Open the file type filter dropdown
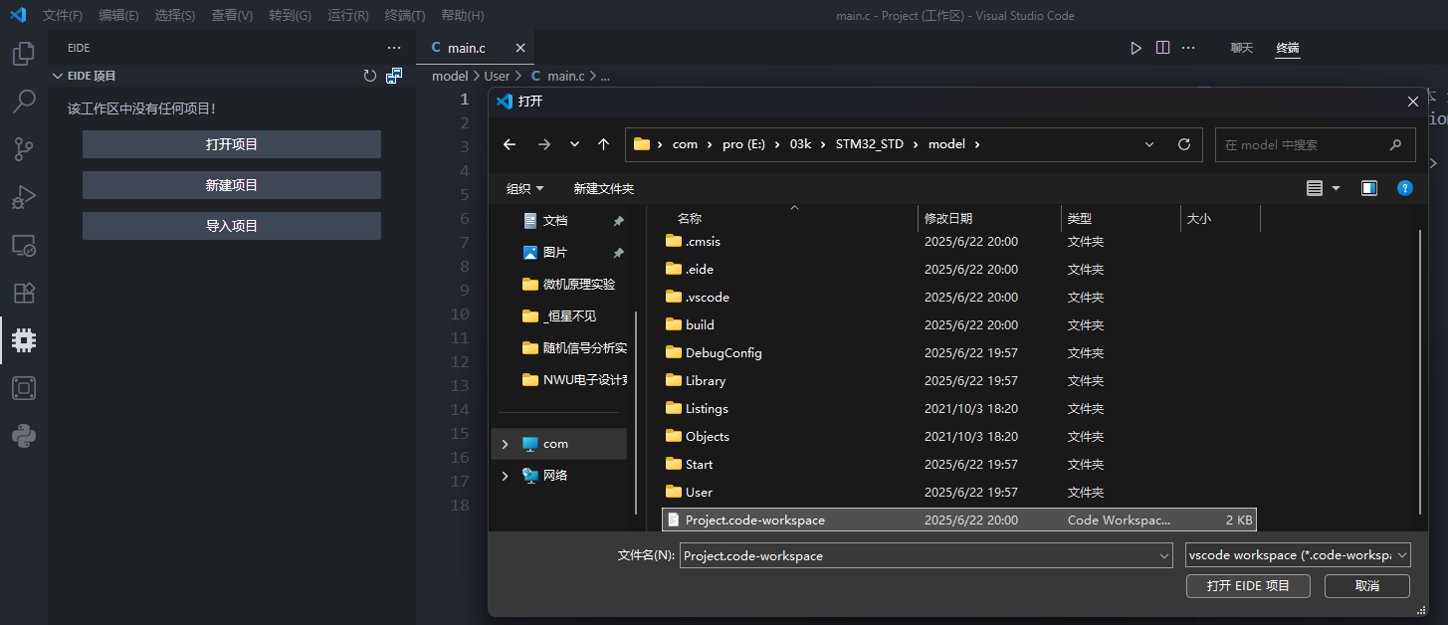1448x625 pixels. 1298,555
